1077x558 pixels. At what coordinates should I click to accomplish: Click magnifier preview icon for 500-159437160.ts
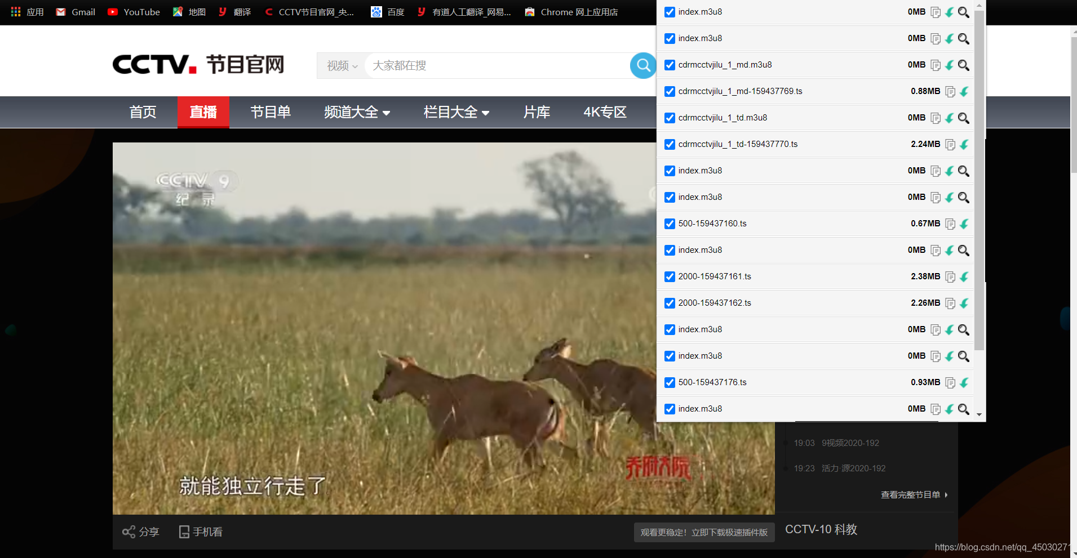point(964,224)
